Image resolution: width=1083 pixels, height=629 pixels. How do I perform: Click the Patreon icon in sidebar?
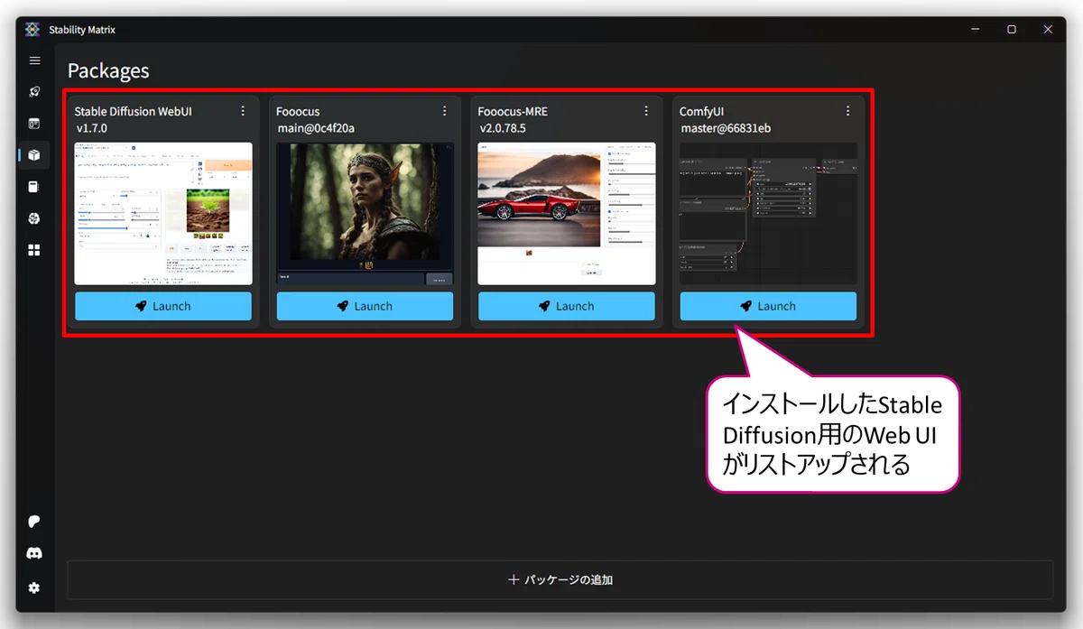click(x=34, y=522)
